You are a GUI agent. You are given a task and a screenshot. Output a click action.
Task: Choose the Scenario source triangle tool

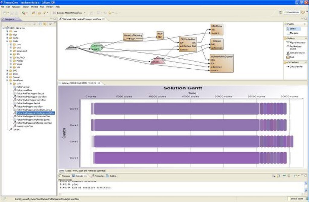[295, 53]
